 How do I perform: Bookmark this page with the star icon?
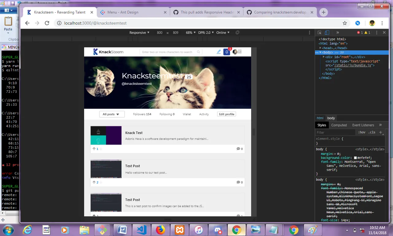(x=345, y=23)
